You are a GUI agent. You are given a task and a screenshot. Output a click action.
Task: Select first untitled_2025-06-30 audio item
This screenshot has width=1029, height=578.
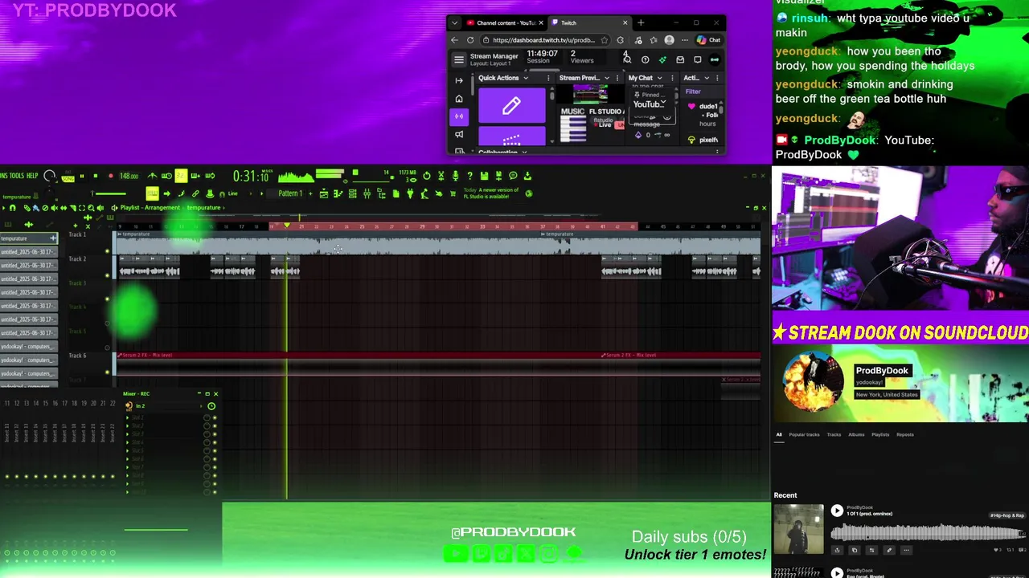(x=28, y=252)
